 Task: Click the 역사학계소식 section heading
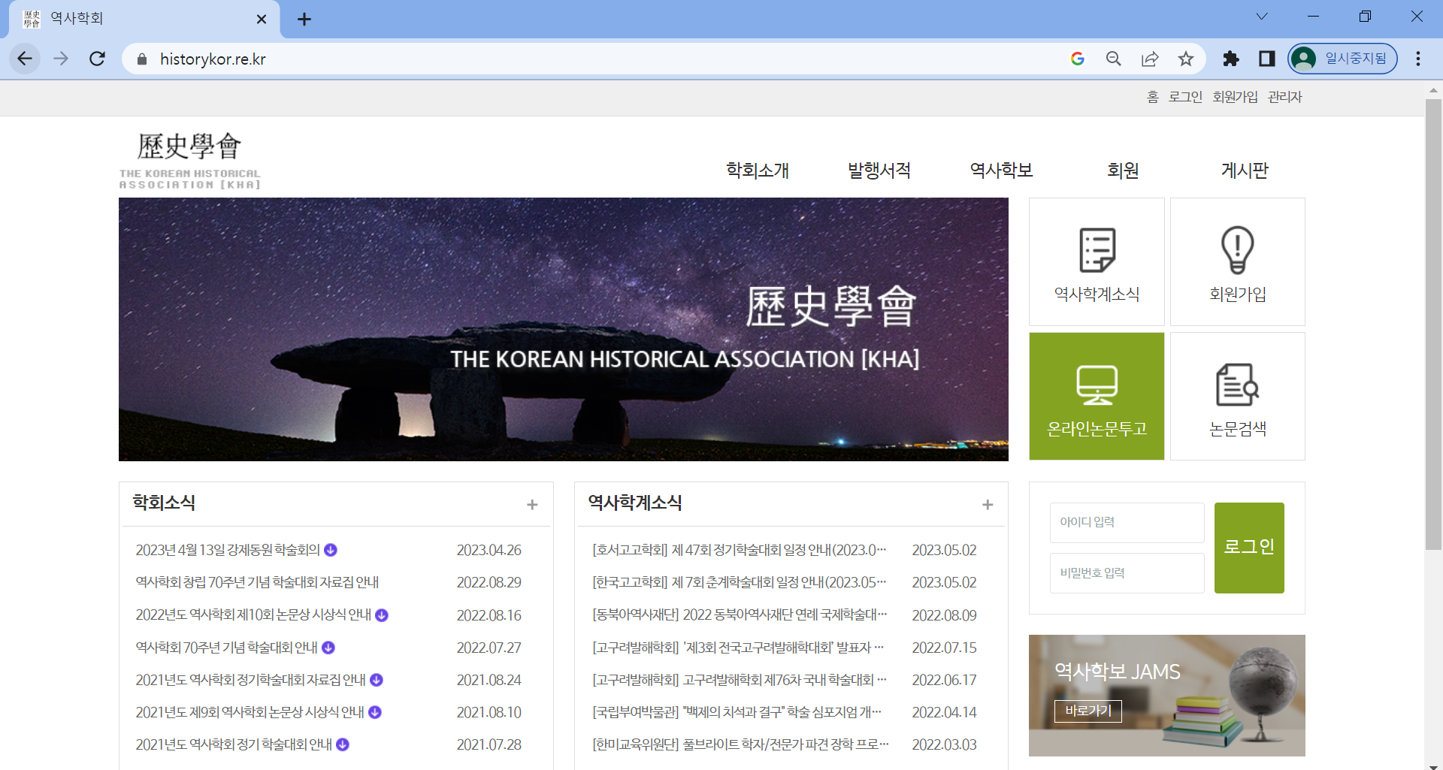coord(635,503)
